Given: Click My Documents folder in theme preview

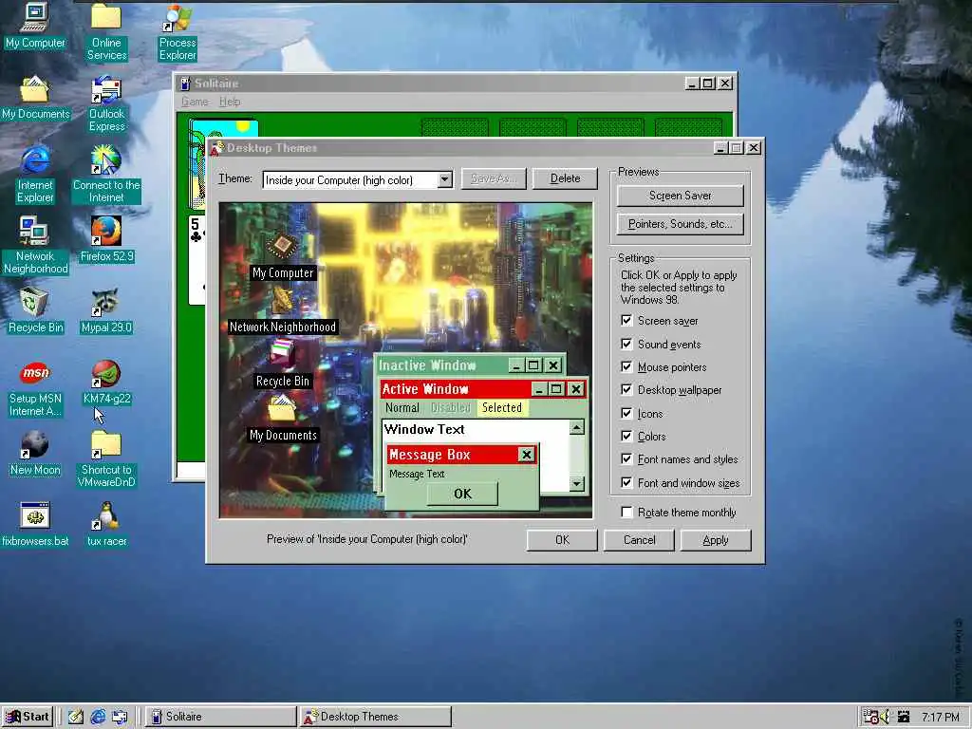Looking at the screenshot, I should (x=282, y=408).
